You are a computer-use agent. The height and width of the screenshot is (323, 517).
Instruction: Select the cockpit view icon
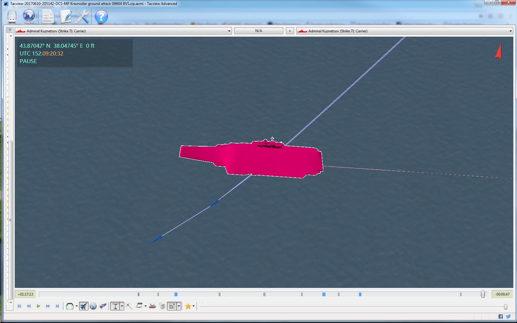pos(70,306)
